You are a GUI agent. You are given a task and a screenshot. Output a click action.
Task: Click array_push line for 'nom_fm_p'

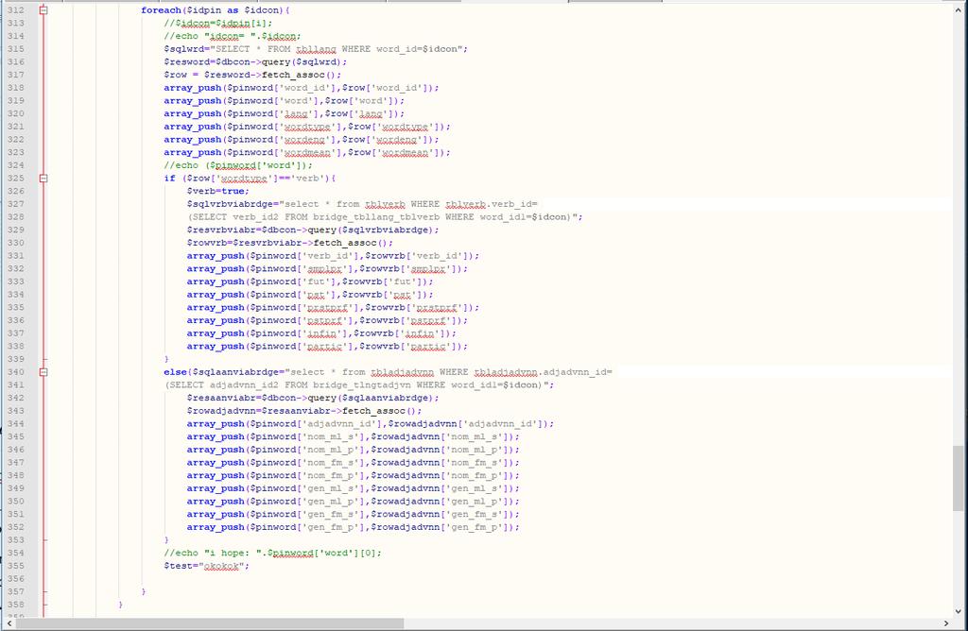pos(354,476)
